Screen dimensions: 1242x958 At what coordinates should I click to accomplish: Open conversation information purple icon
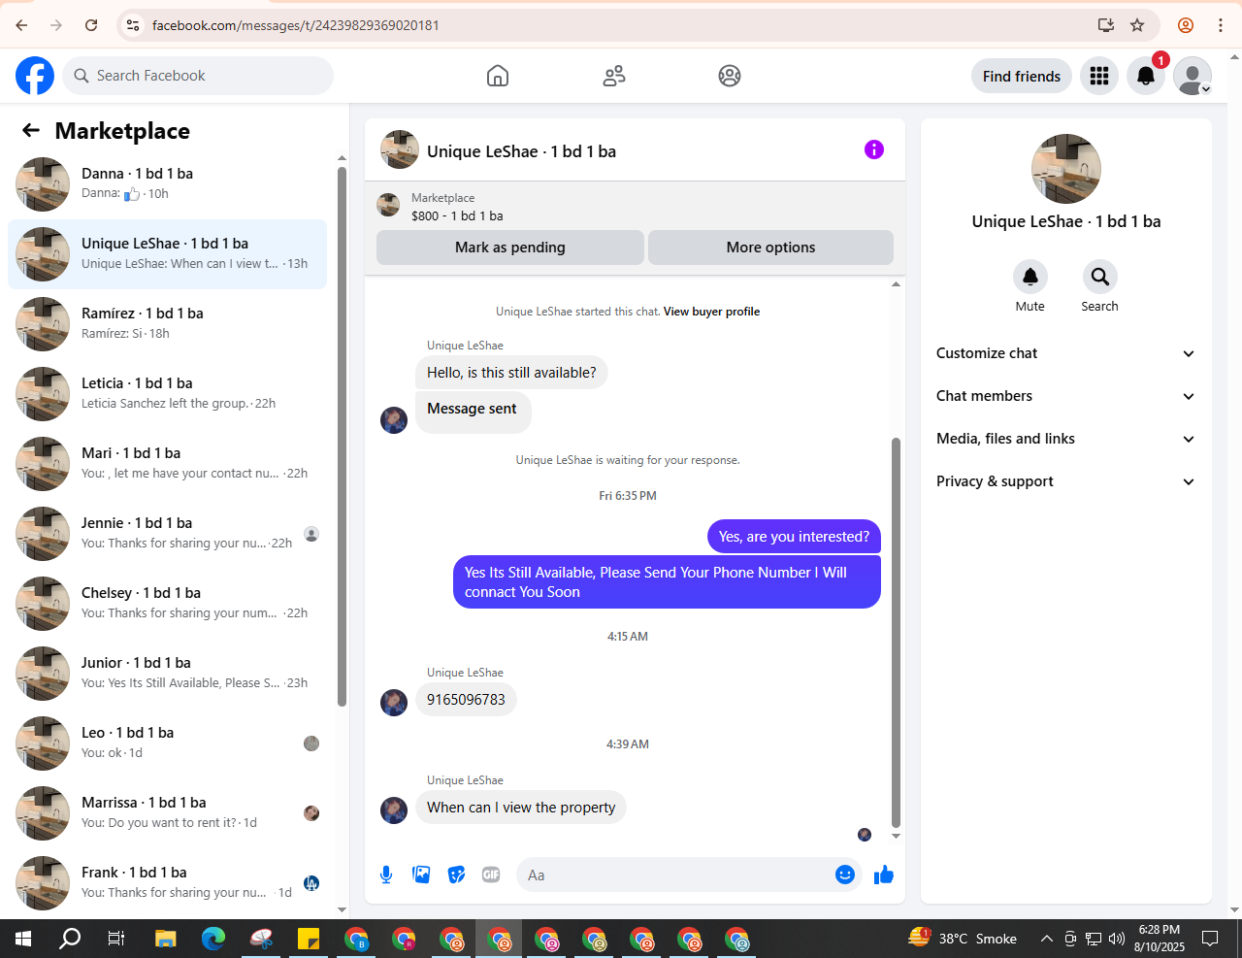coord(874,149)
